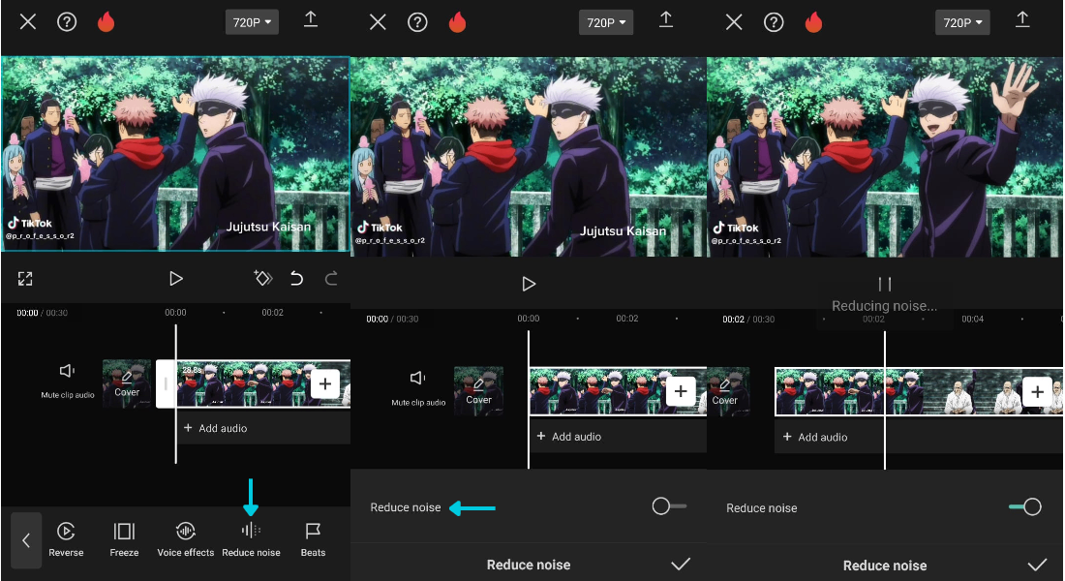This screenshot has width=1065, height=581.
Task: Open help in the right panel
Action: point(774,22)
